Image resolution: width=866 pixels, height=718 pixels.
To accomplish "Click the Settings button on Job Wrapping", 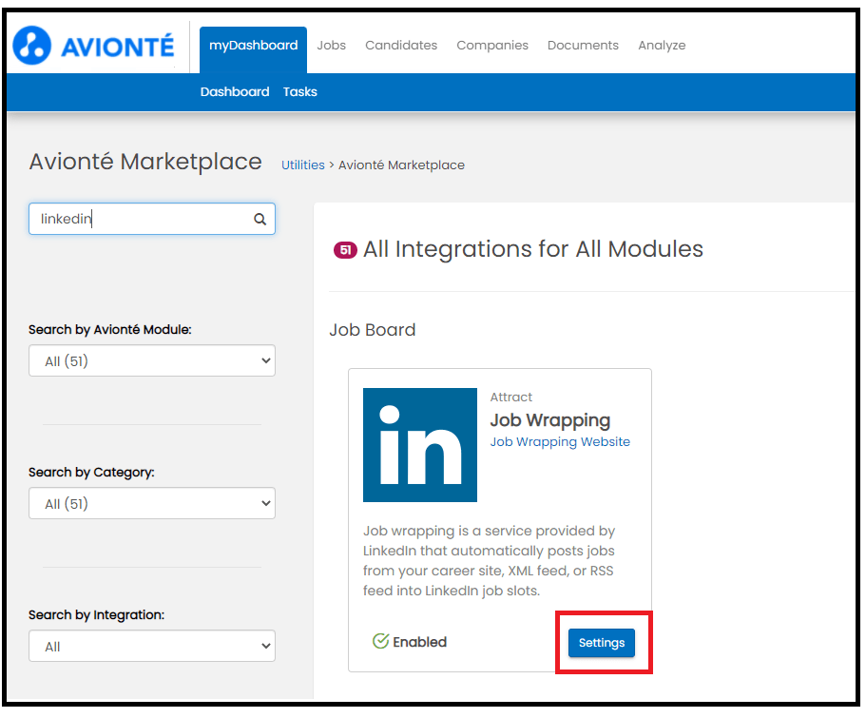I will tap(601, 642).
